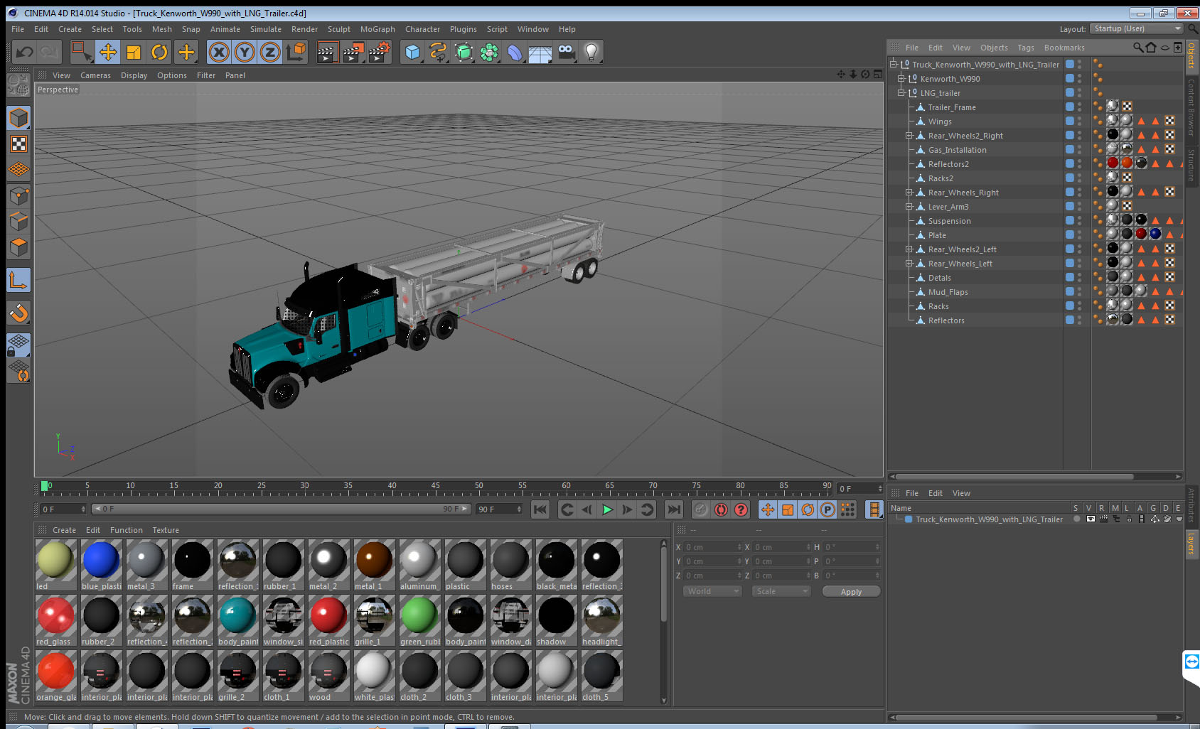Click the Array modeling flower icon

(x=489, y=52)
